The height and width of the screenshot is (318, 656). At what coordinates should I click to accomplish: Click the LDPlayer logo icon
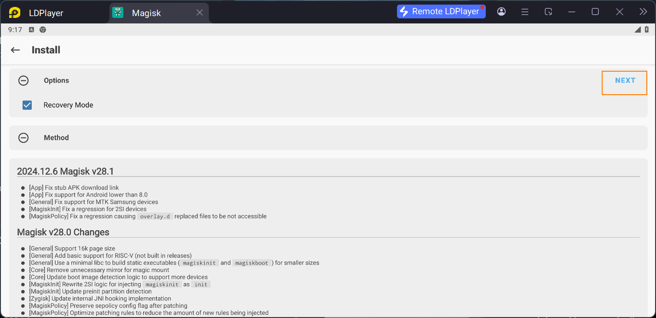(x=15, y=13)
